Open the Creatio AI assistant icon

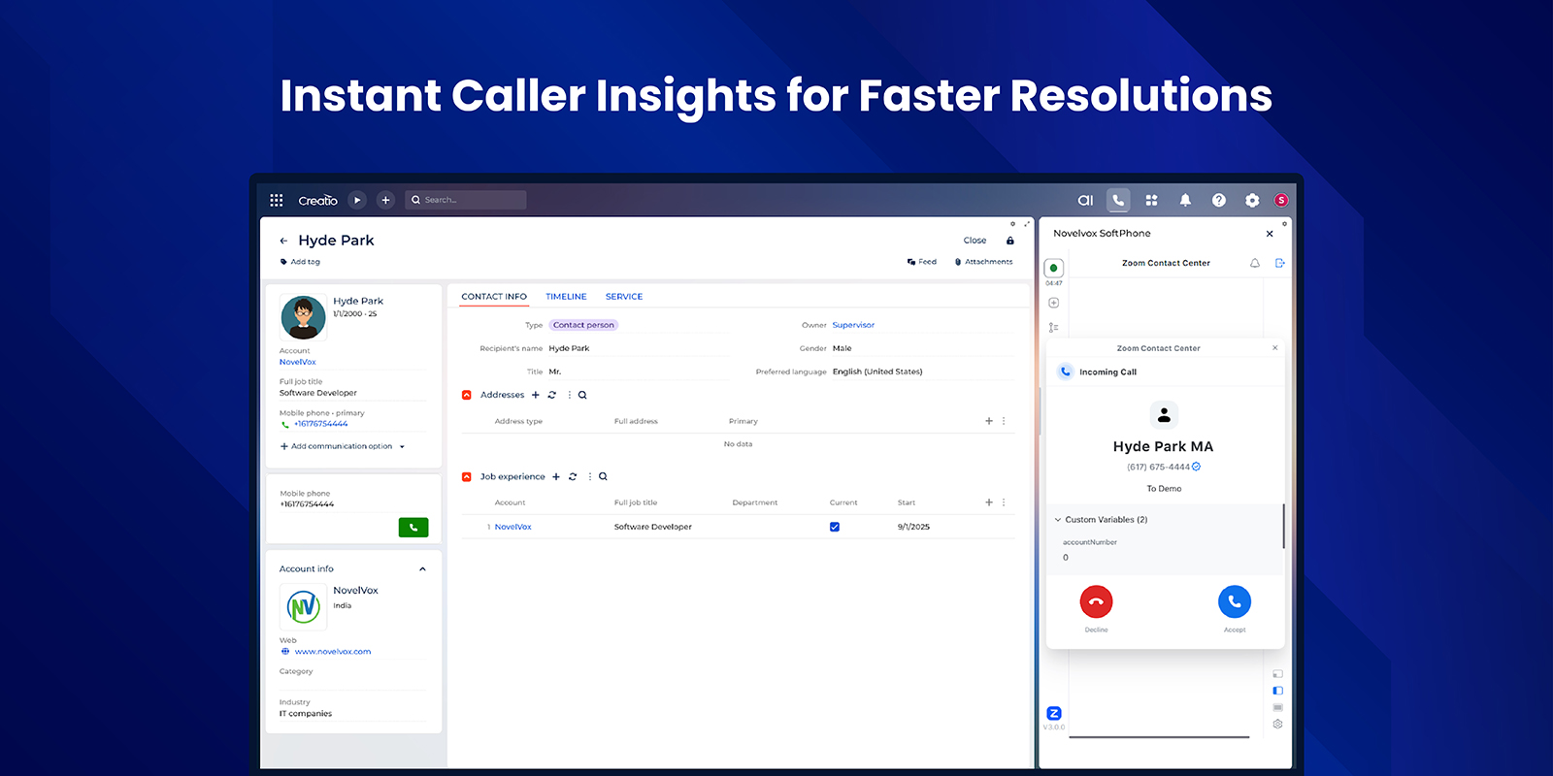1085,200
